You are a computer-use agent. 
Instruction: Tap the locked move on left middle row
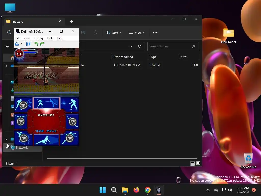pos(21,121)
